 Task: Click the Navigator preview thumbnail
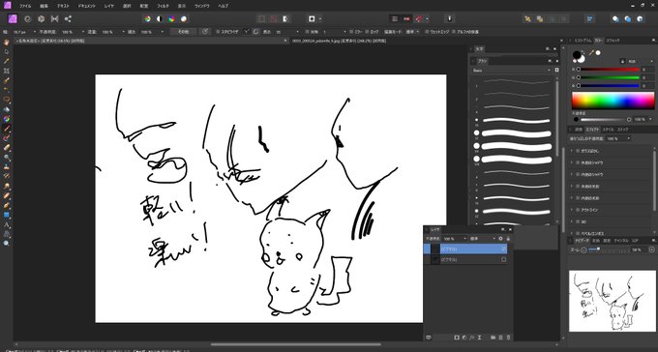pyautogui.click(x=613, y=301)
